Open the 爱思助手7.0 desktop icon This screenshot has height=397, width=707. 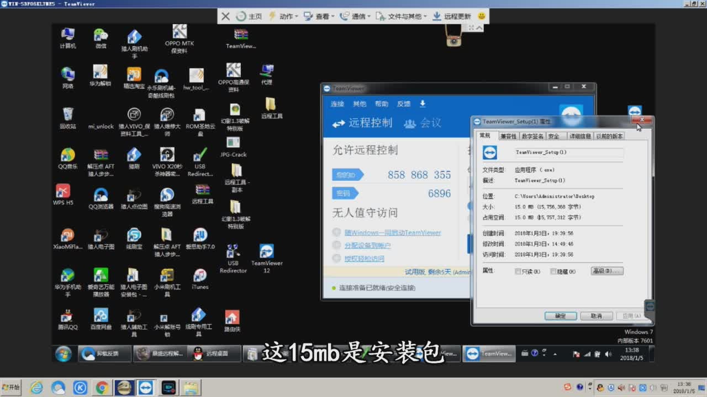pos(200,239)
